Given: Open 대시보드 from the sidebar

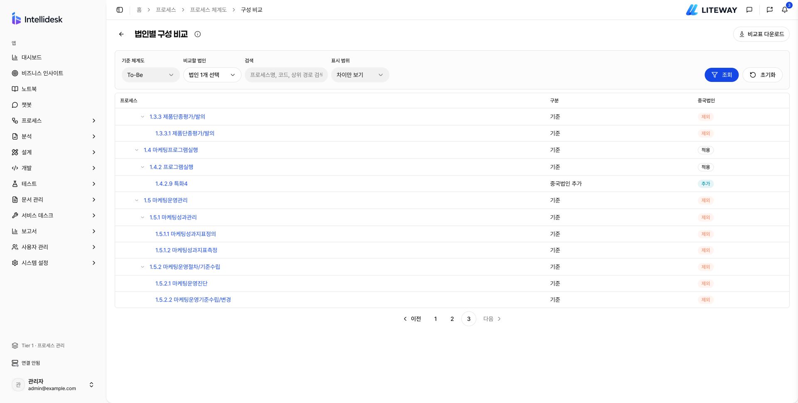Looking at the screenshot, I should point(53,57).
